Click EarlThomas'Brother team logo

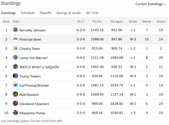[x=15, y=85]
